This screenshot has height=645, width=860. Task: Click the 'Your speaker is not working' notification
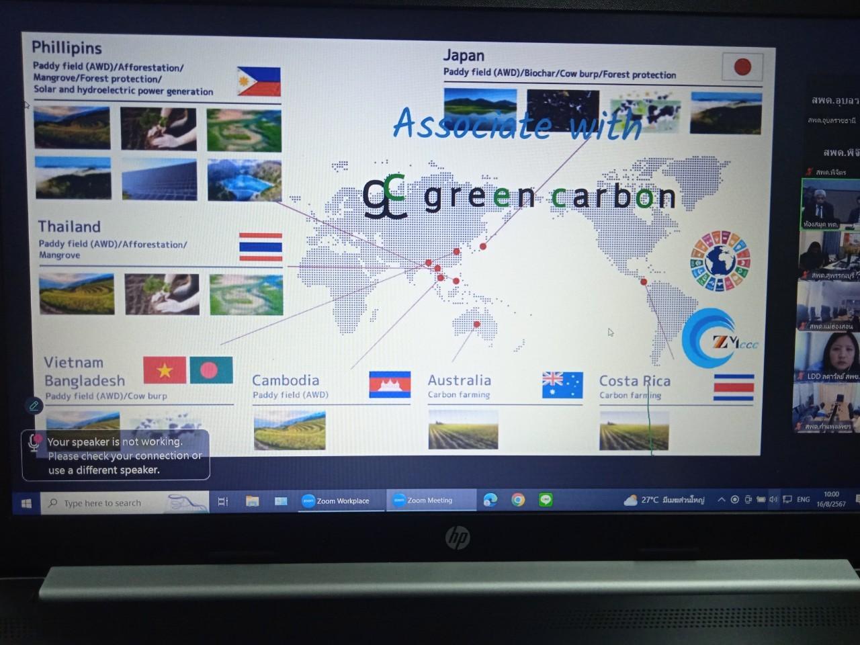coord(116,455)
